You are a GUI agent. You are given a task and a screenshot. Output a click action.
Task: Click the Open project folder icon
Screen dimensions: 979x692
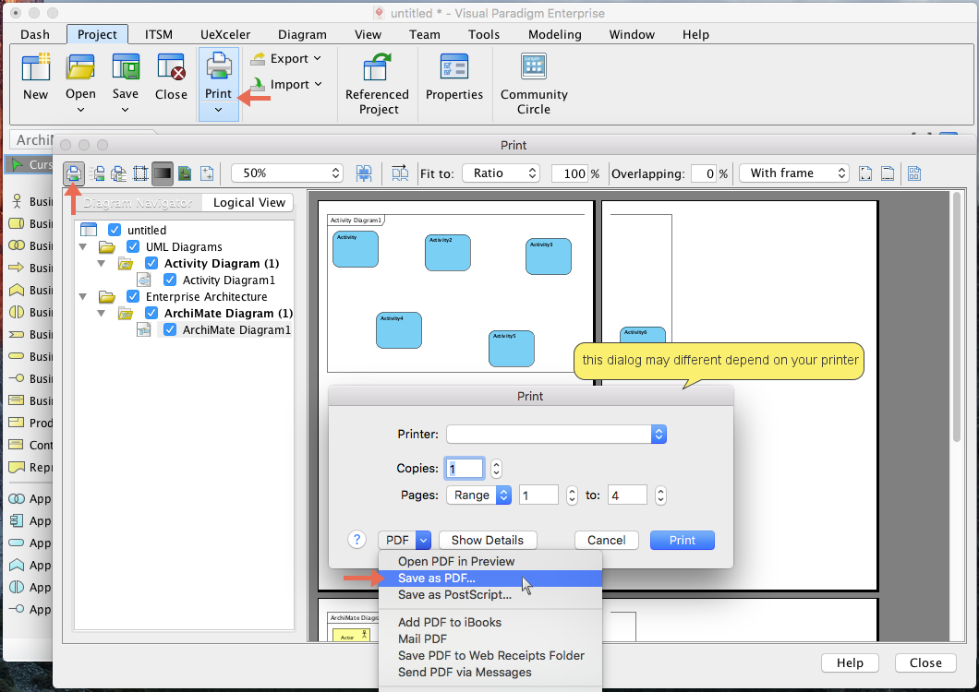click(80, 67)
